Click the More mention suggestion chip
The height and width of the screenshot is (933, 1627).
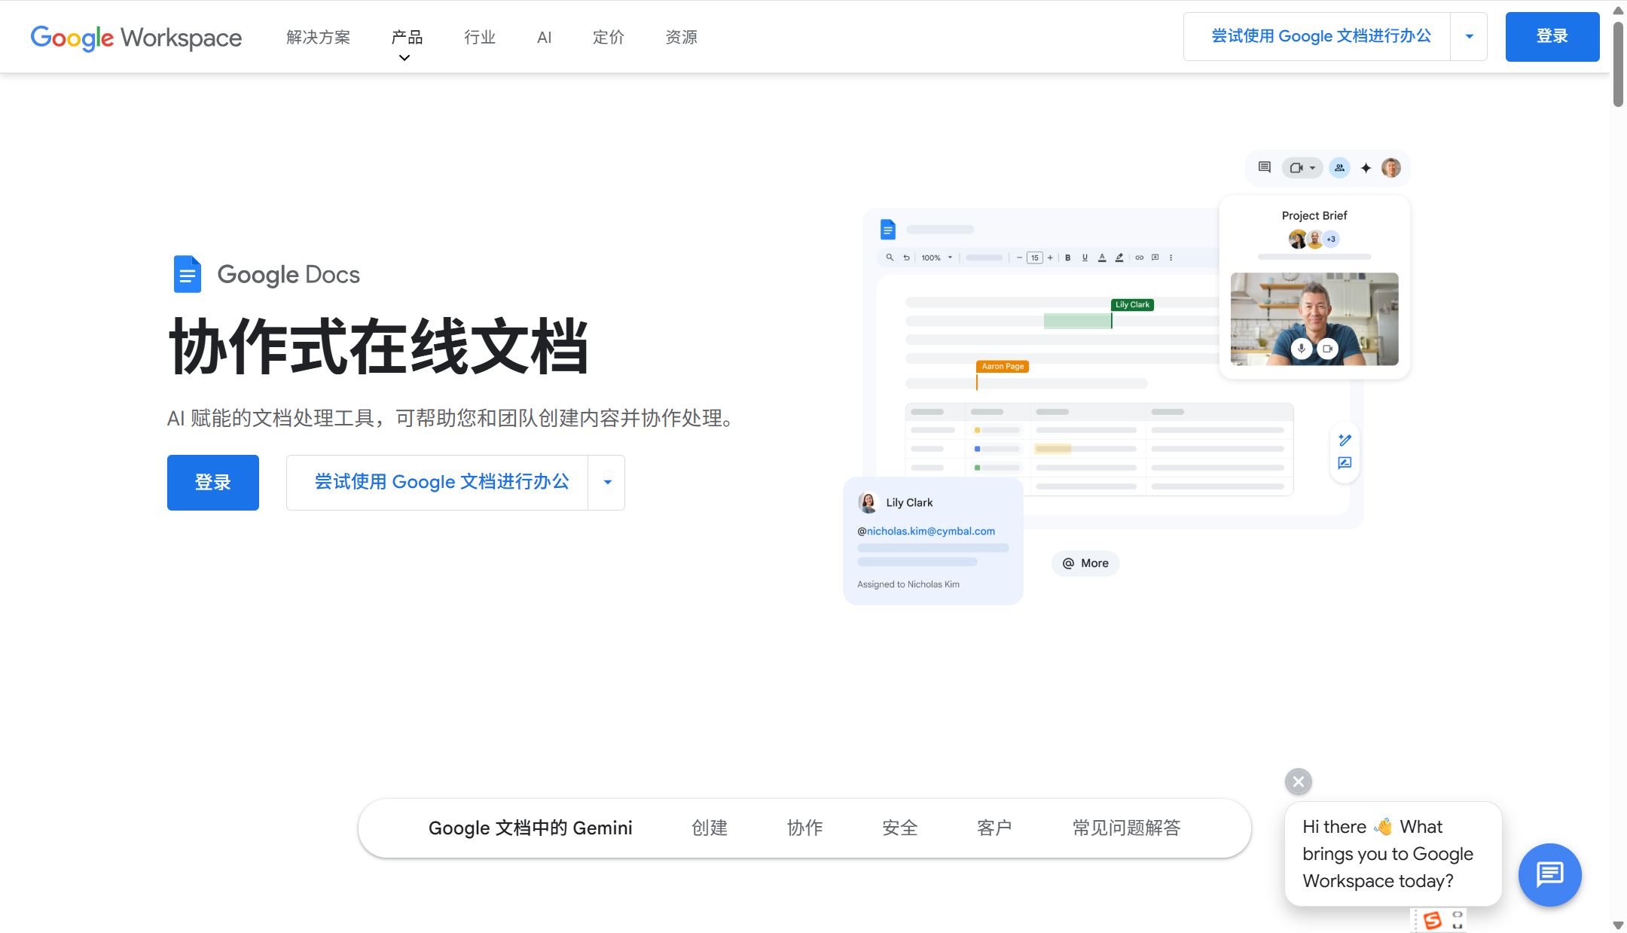[x=1085, y=563]
